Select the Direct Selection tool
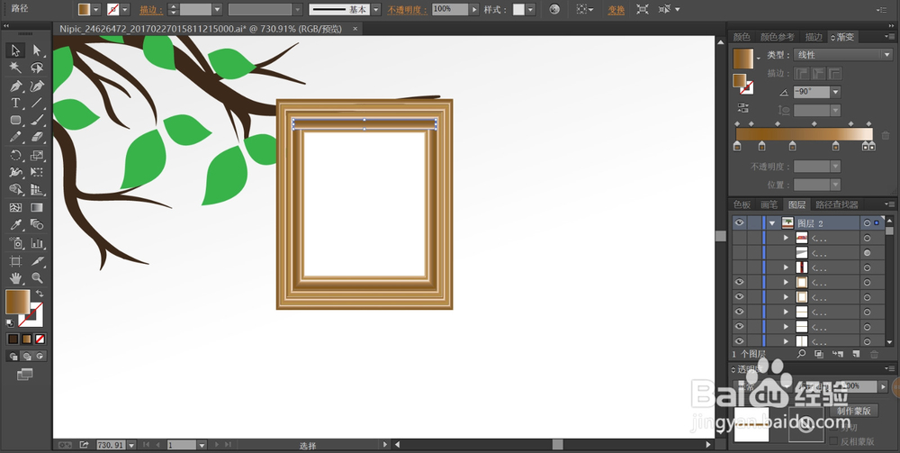900x453 pixels. [x=37, y=50]
